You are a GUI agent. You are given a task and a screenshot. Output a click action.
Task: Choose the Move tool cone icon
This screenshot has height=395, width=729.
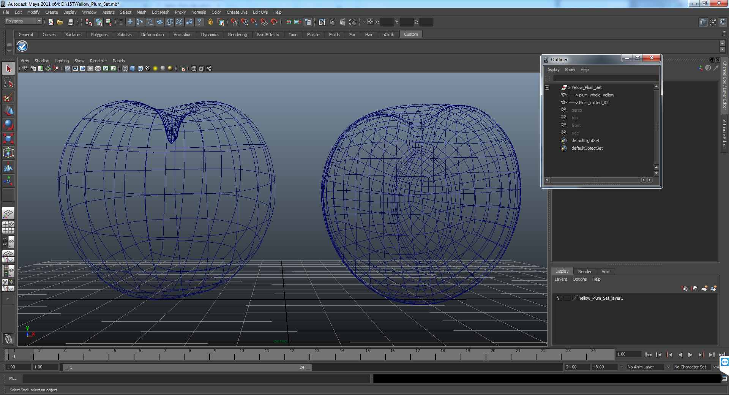click(8, 111)
